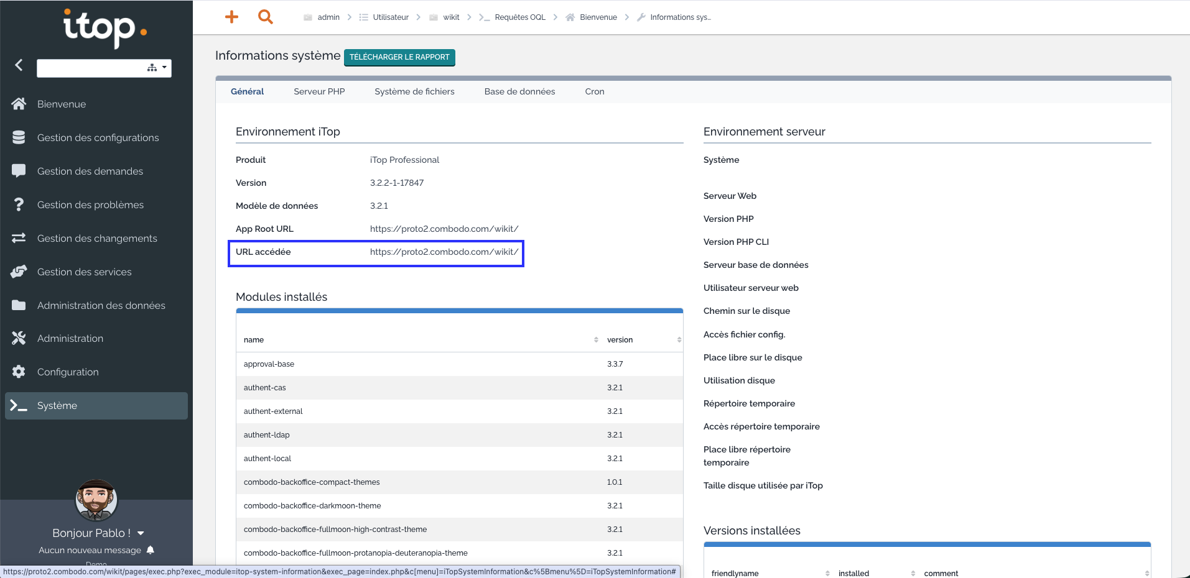Open the Système de fichiers tab
Image resolution: width=1190 pixels, height=578 pixels.
tap(414, 91)
